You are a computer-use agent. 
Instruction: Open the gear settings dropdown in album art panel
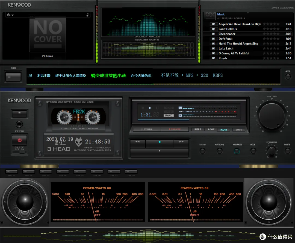10,15
